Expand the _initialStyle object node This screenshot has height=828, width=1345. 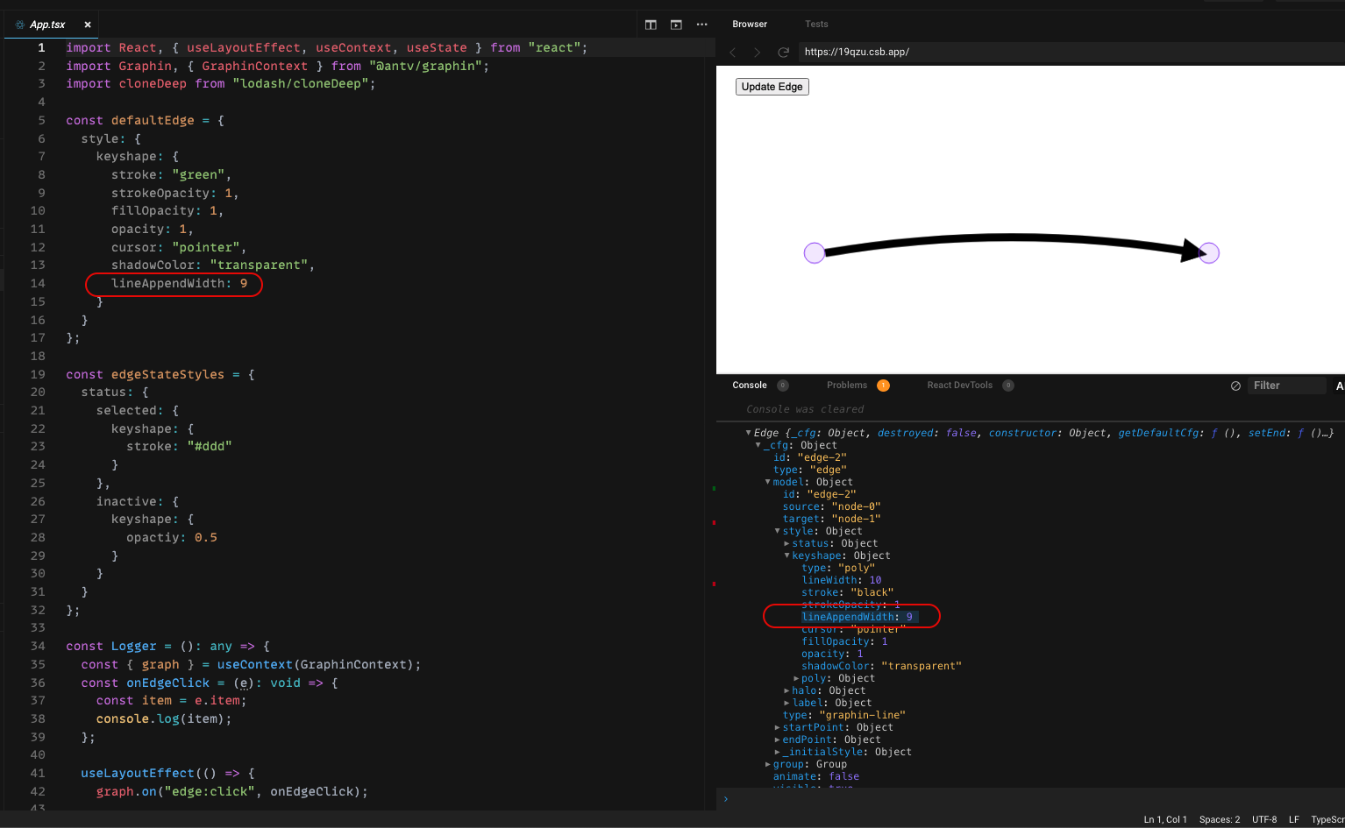point(778,752)
